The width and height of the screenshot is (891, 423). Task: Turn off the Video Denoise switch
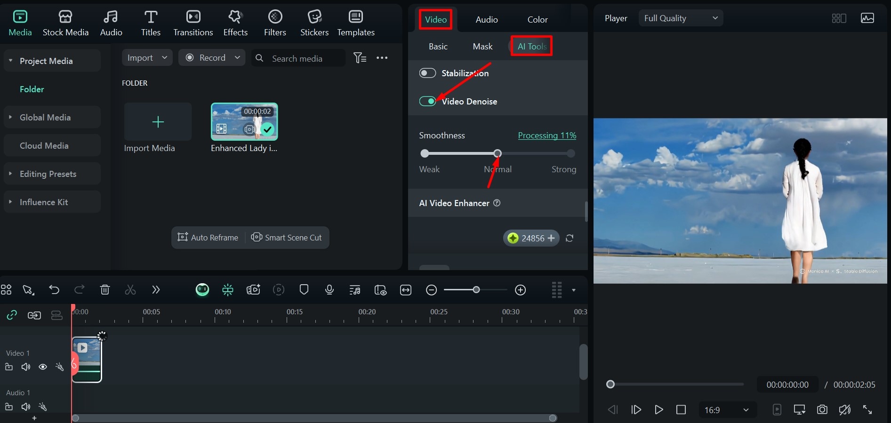point(427,101)
